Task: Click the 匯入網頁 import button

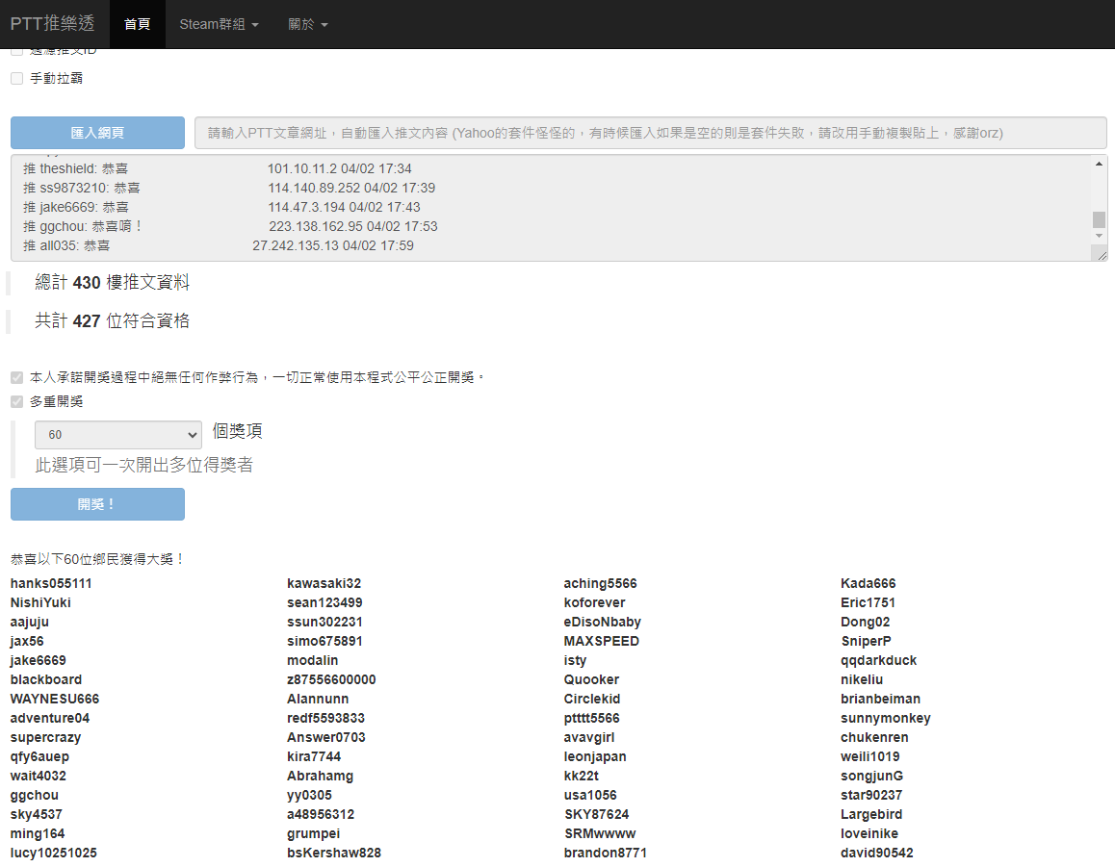Action: coord(97,133)
